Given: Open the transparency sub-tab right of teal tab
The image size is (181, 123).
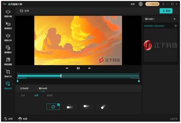Looking at the screenshot, I should (x=49, y=96).
